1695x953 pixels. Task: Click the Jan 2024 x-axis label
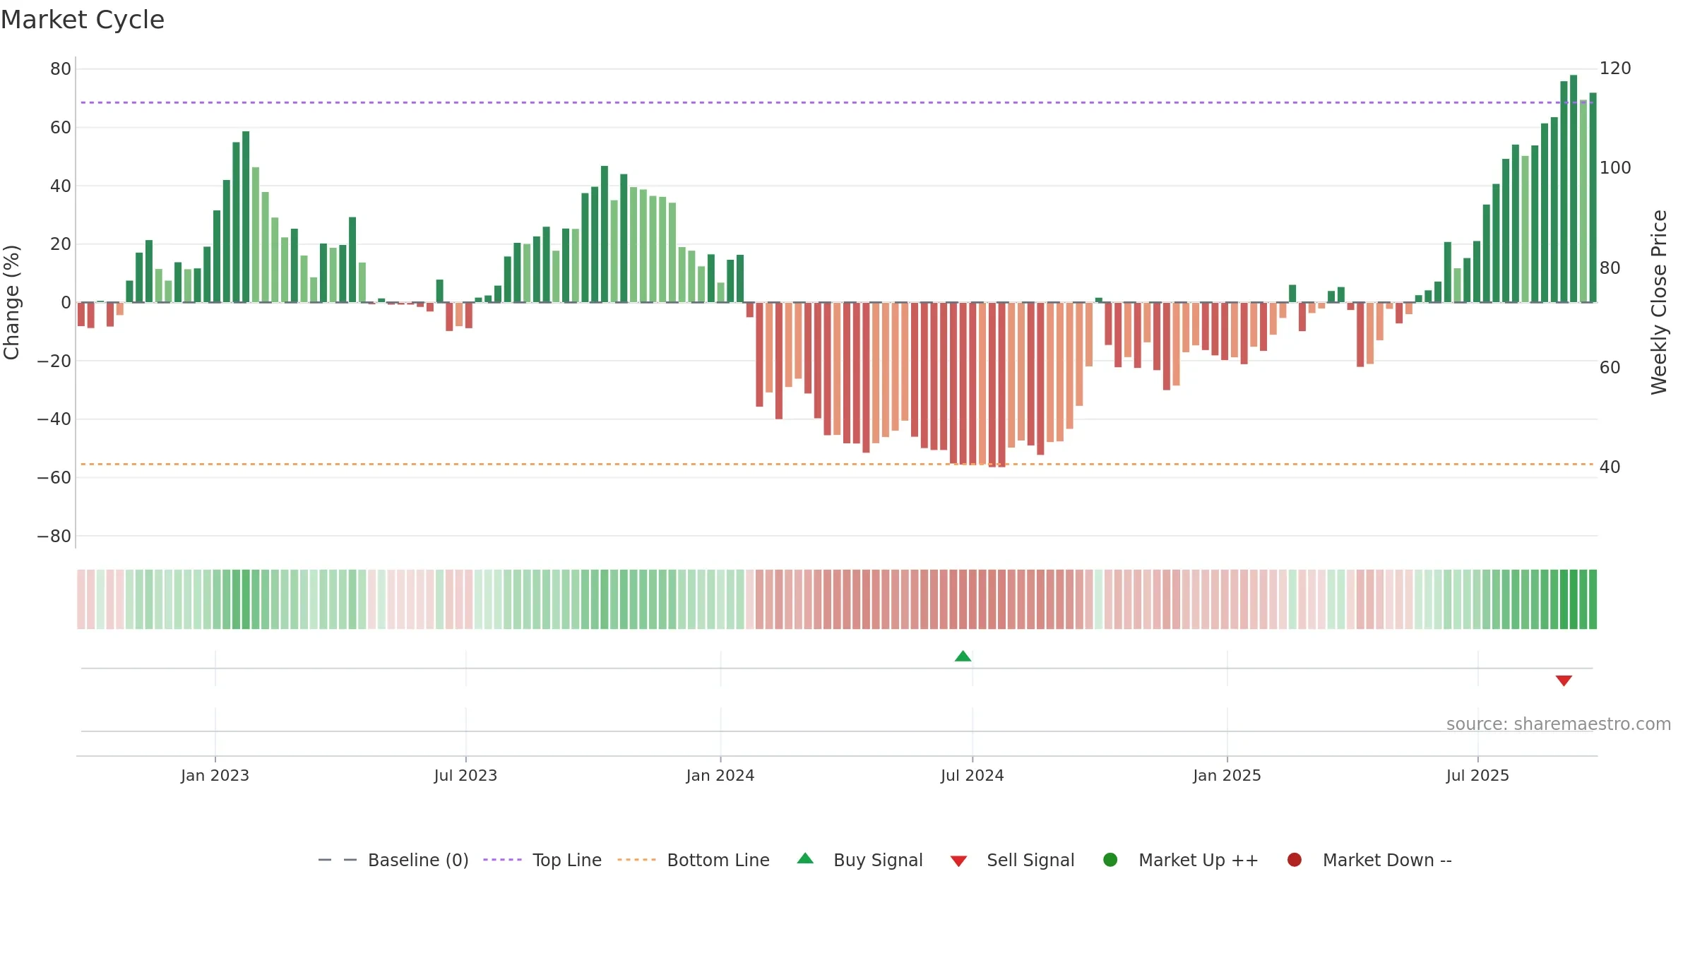720,776
